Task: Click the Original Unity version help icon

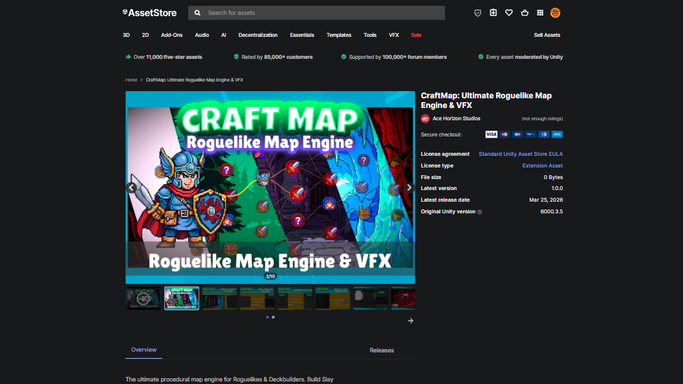Action: [x=481, y=211]
